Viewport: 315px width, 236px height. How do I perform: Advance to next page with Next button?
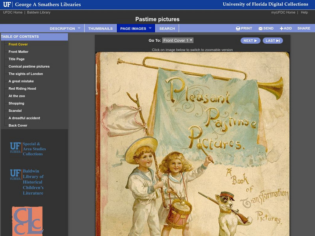pos(250,41)
